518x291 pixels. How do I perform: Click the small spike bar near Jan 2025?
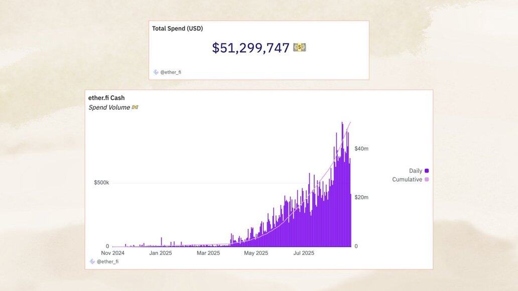162,242
